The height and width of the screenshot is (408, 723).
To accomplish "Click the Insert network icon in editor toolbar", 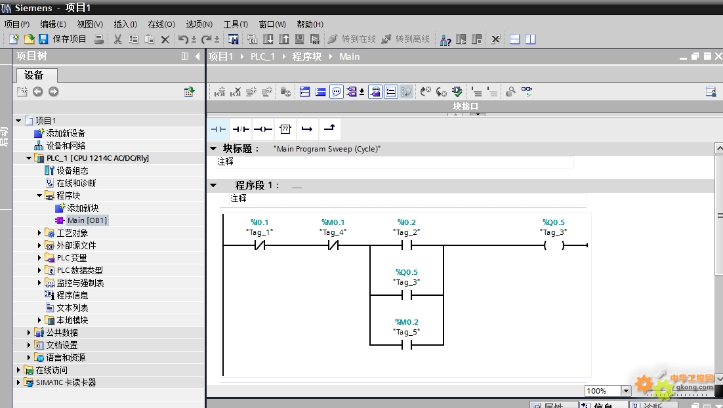I will pyautogui.click(x=220, y=92).
